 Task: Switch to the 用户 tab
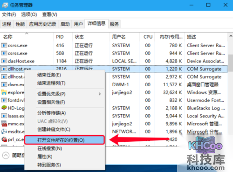coord(78,24)
